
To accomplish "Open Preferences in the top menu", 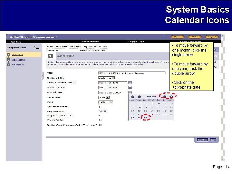I will [90, 42].
